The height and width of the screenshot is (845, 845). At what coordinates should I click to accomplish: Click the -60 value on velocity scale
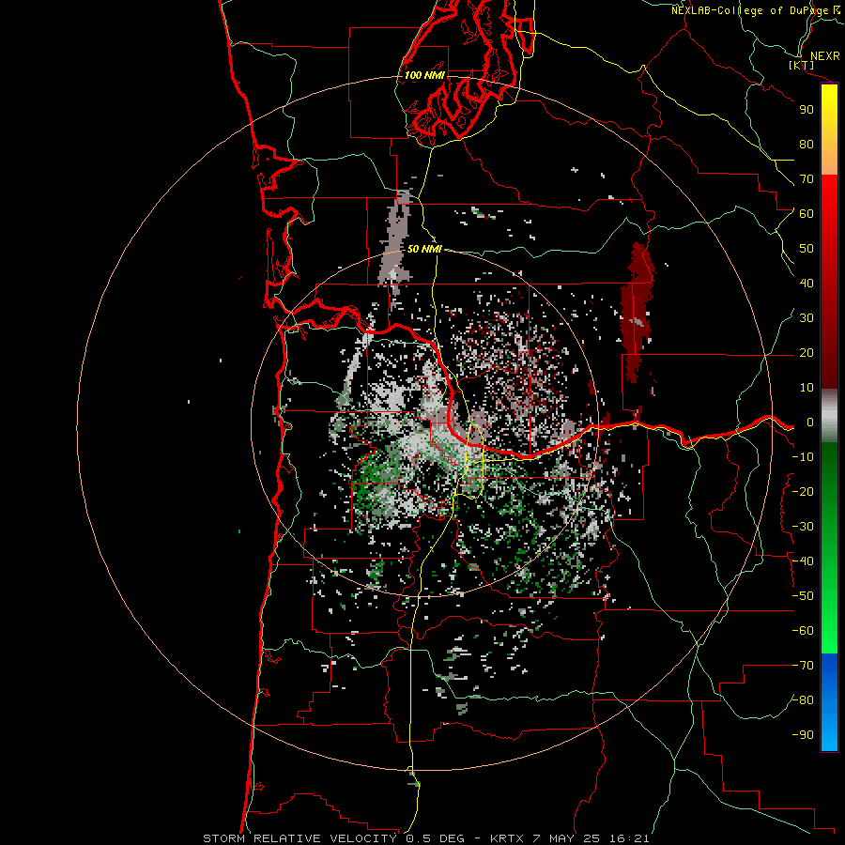803,631
